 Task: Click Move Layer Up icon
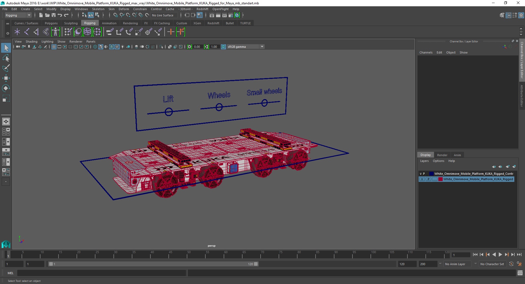(494, 167)
